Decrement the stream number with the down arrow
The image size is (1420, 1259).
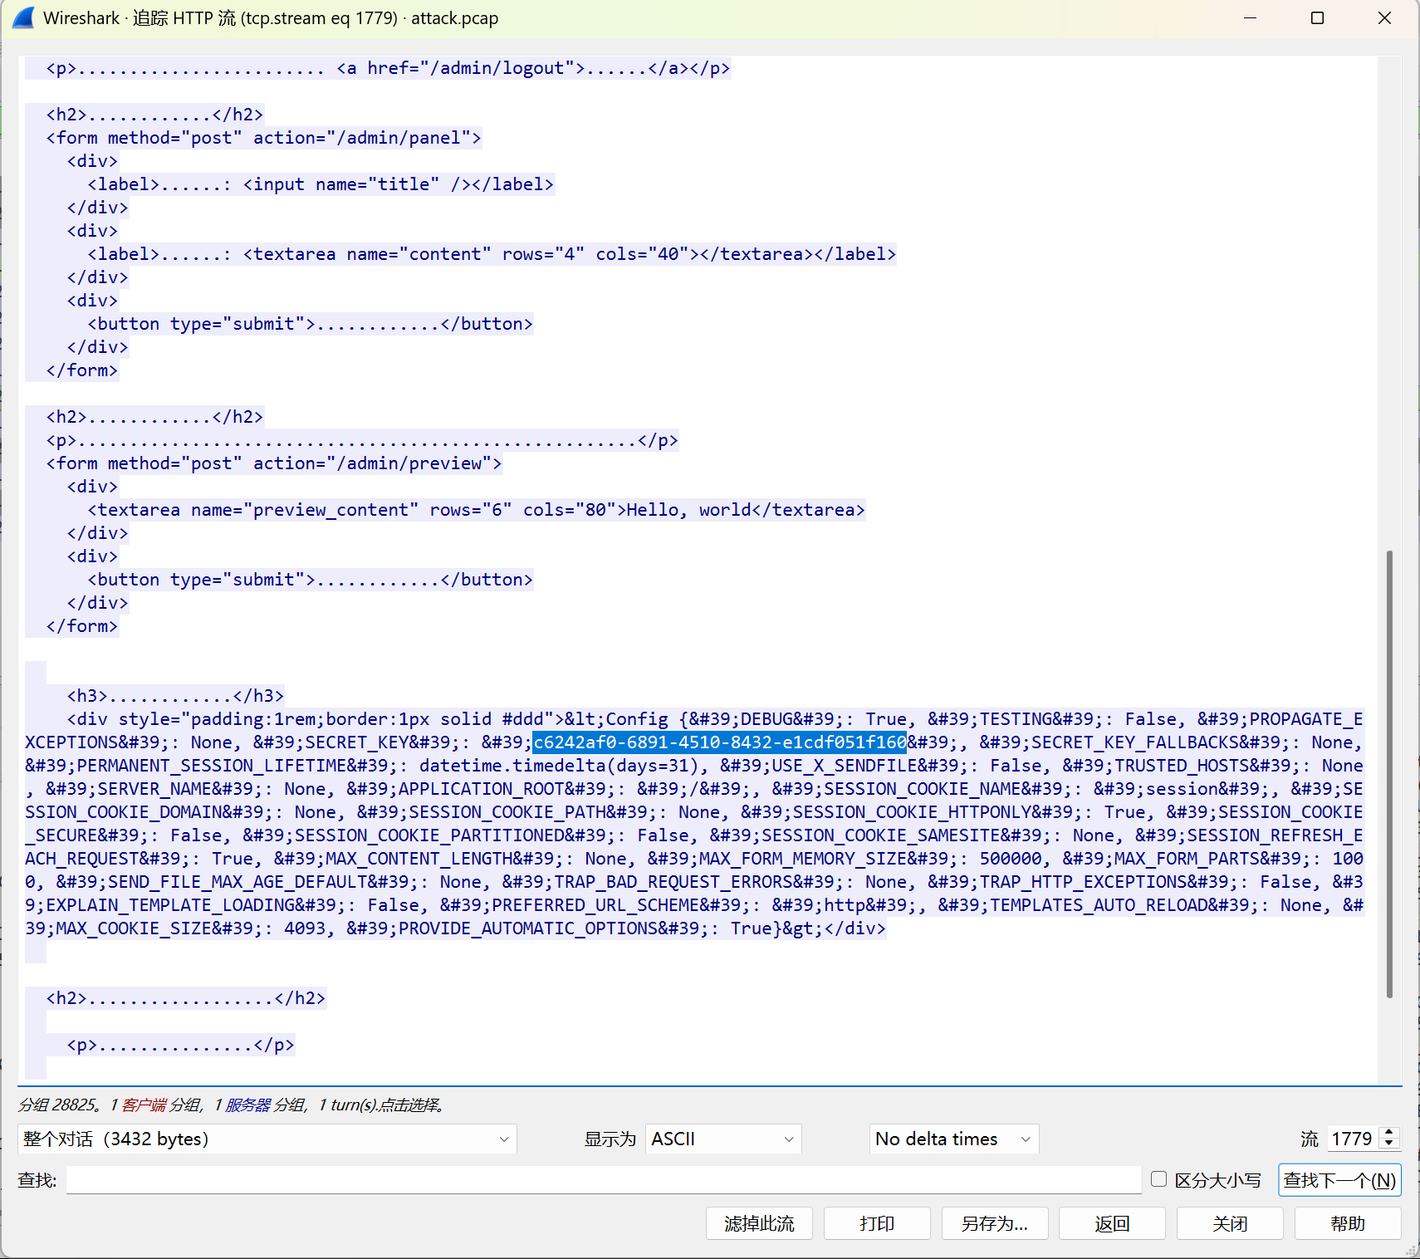1389,1144
